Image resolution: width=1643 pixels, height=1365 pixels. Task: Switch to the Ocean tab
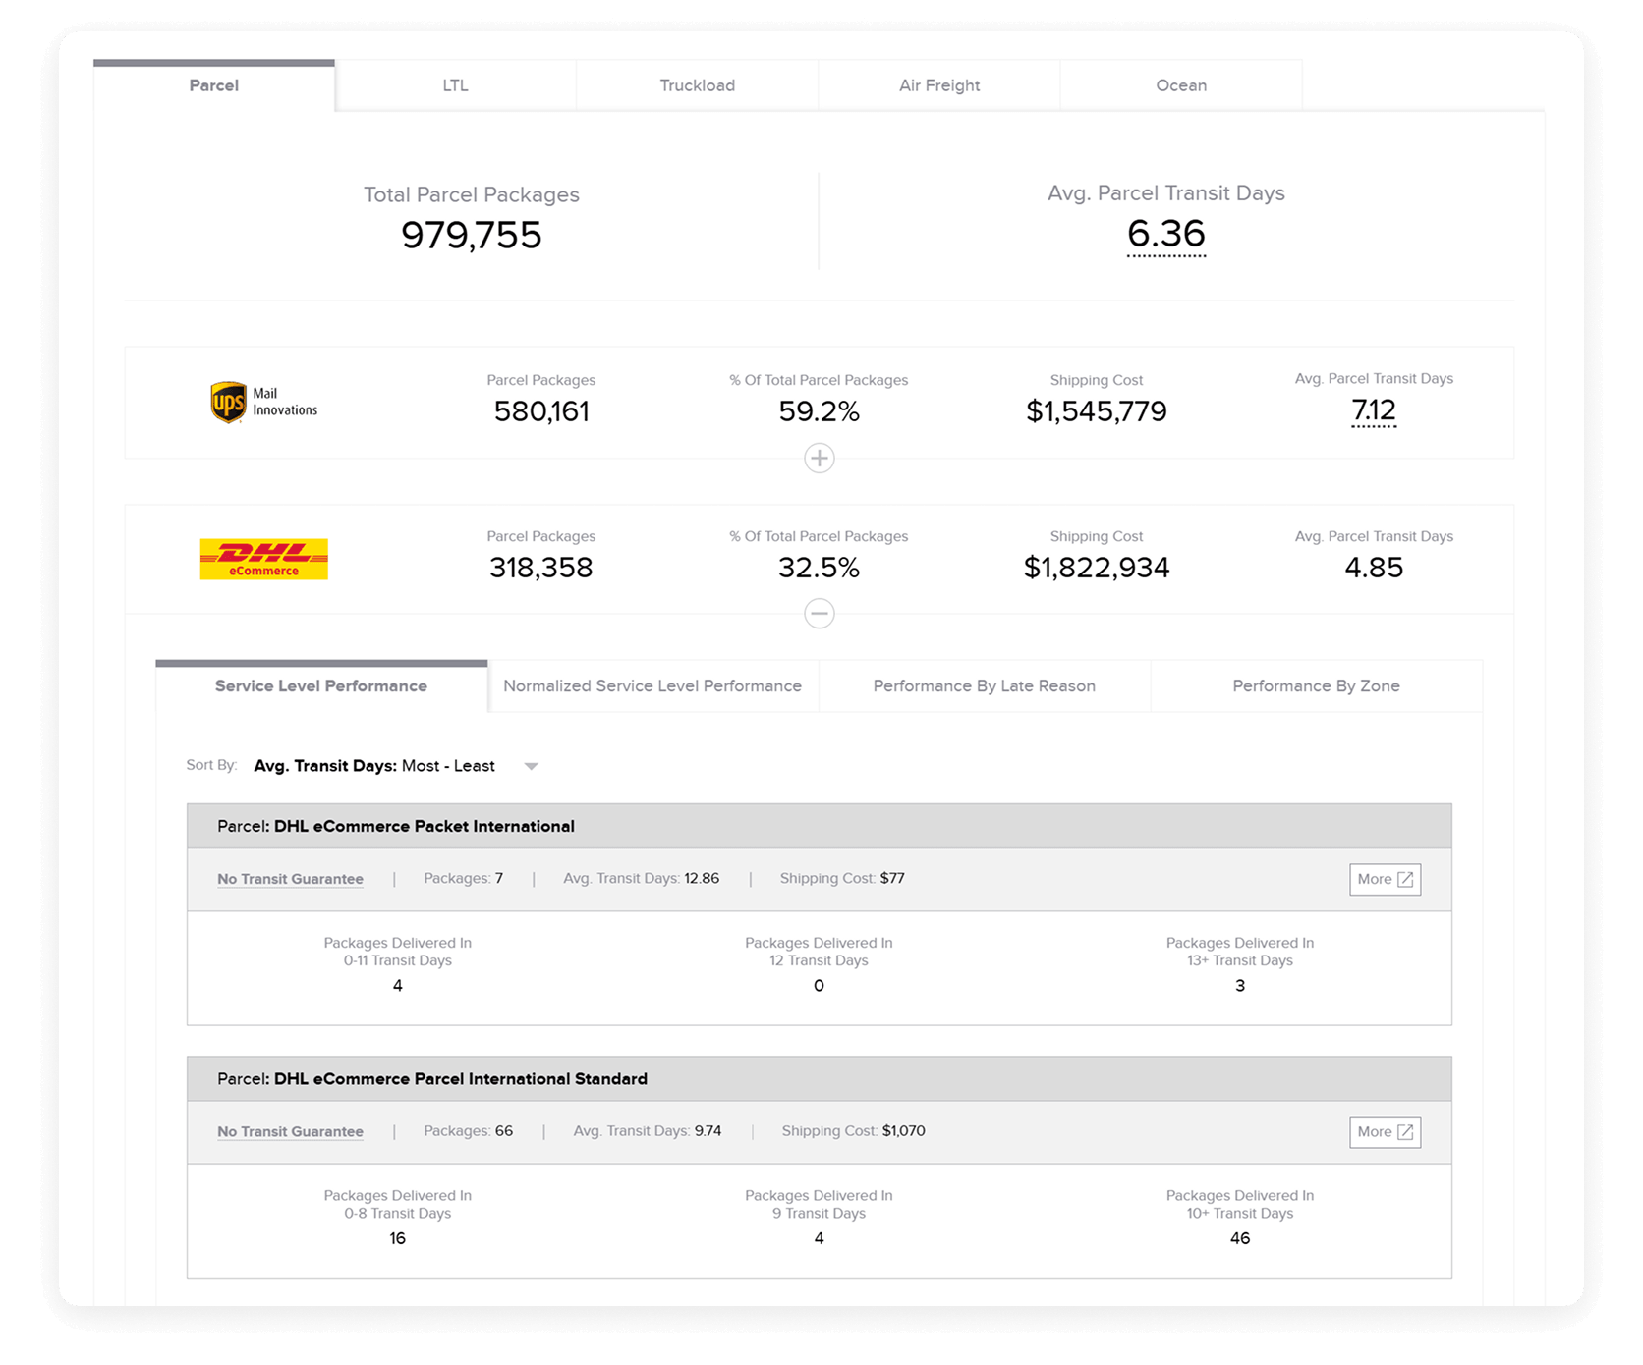pyautogui.click(x=1181, y=85)
